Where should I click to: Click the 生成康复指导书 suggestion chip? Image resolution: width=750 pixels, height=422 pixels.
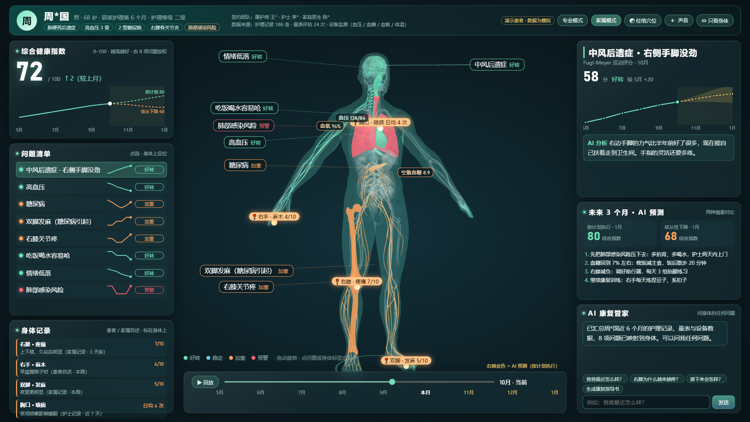[x=603, y=389]
